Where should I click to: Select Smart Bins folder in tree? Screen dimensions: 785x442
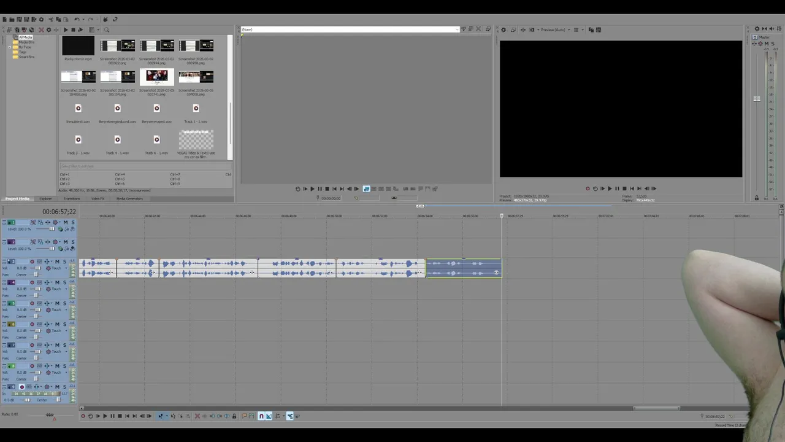point(26,57)
